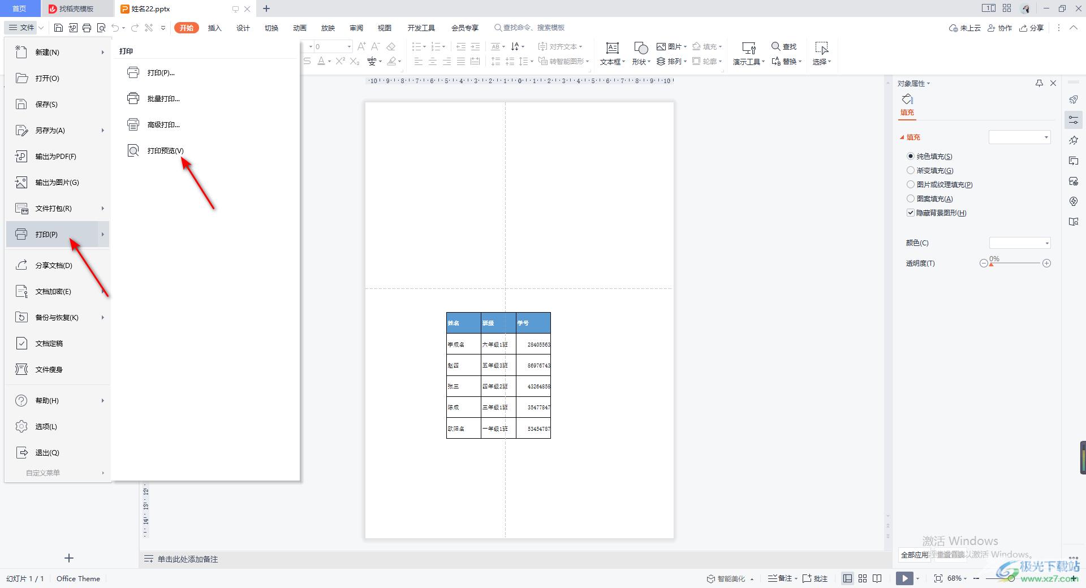Click the Collaborate (协作) button
The width and height of the screenshot is (1086, 588).
(x=999, y=28)
